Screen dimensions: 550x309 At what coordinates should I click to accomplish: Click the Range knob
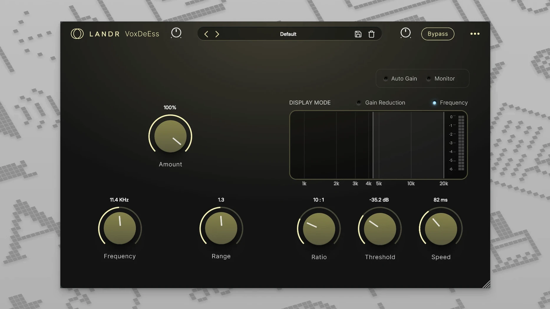[x=221, y=228]
